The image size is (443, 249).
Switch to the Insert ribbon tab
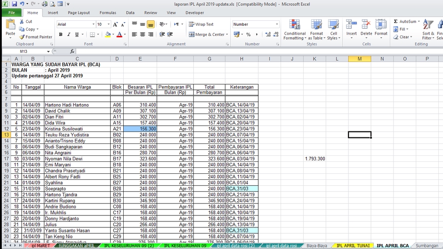(x=53, y=13)
